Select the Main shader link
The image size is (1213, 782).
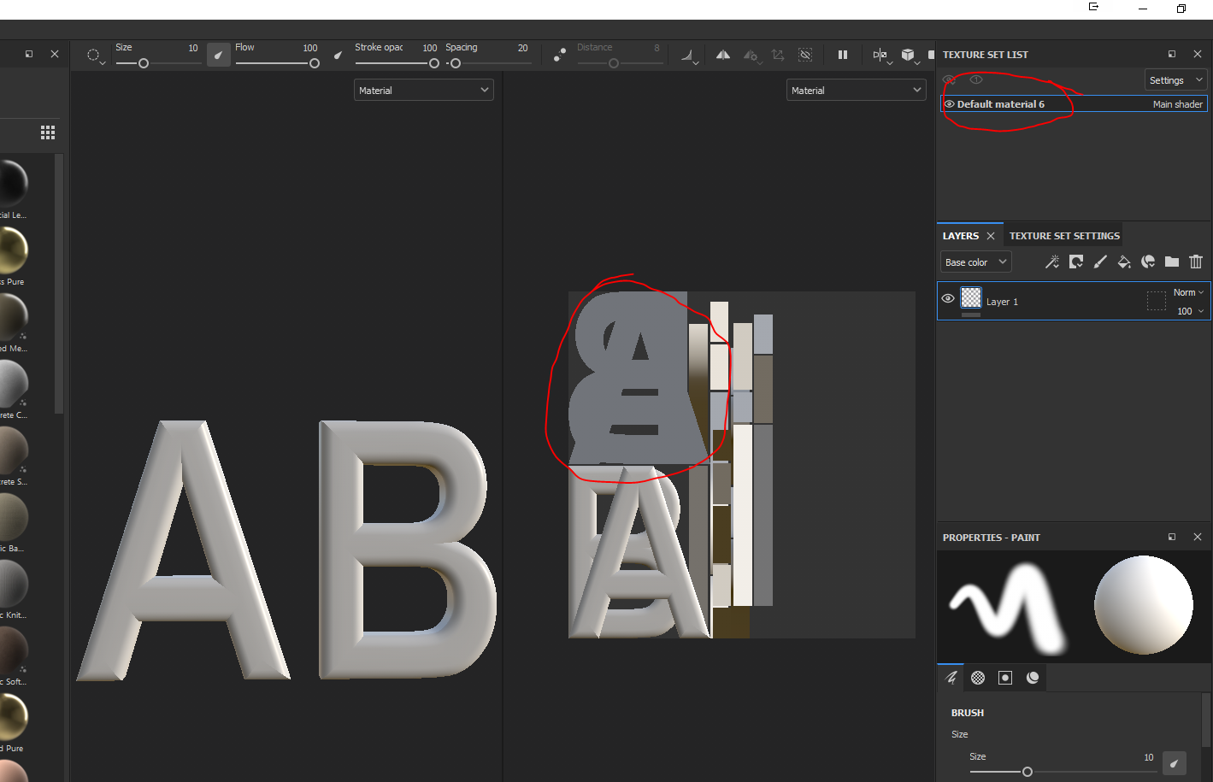tap(1177, 103)
